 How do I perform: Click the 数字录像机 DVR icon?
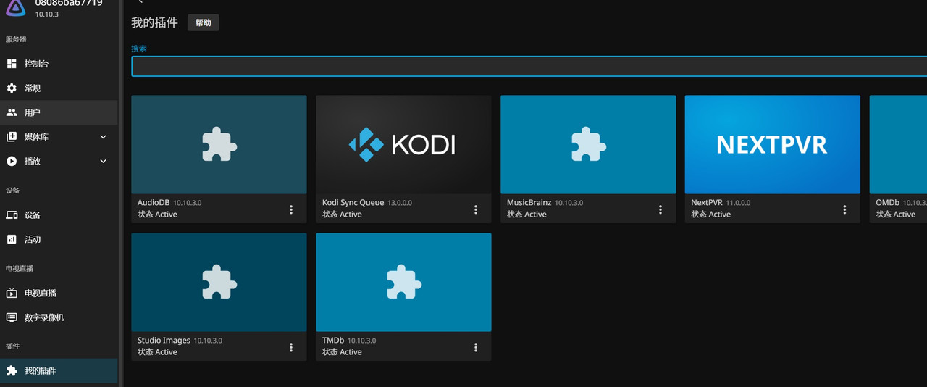point(12,317)
